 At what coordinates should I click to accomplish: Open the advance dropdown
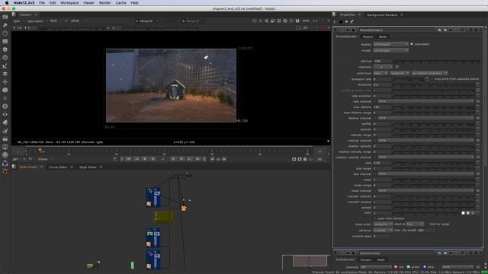[383, 230]
